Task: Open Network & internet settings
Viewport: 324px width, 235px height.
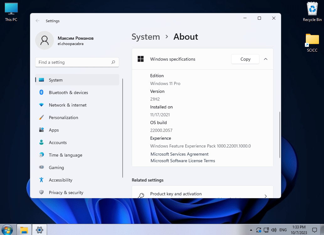Action: coord(77,105)
